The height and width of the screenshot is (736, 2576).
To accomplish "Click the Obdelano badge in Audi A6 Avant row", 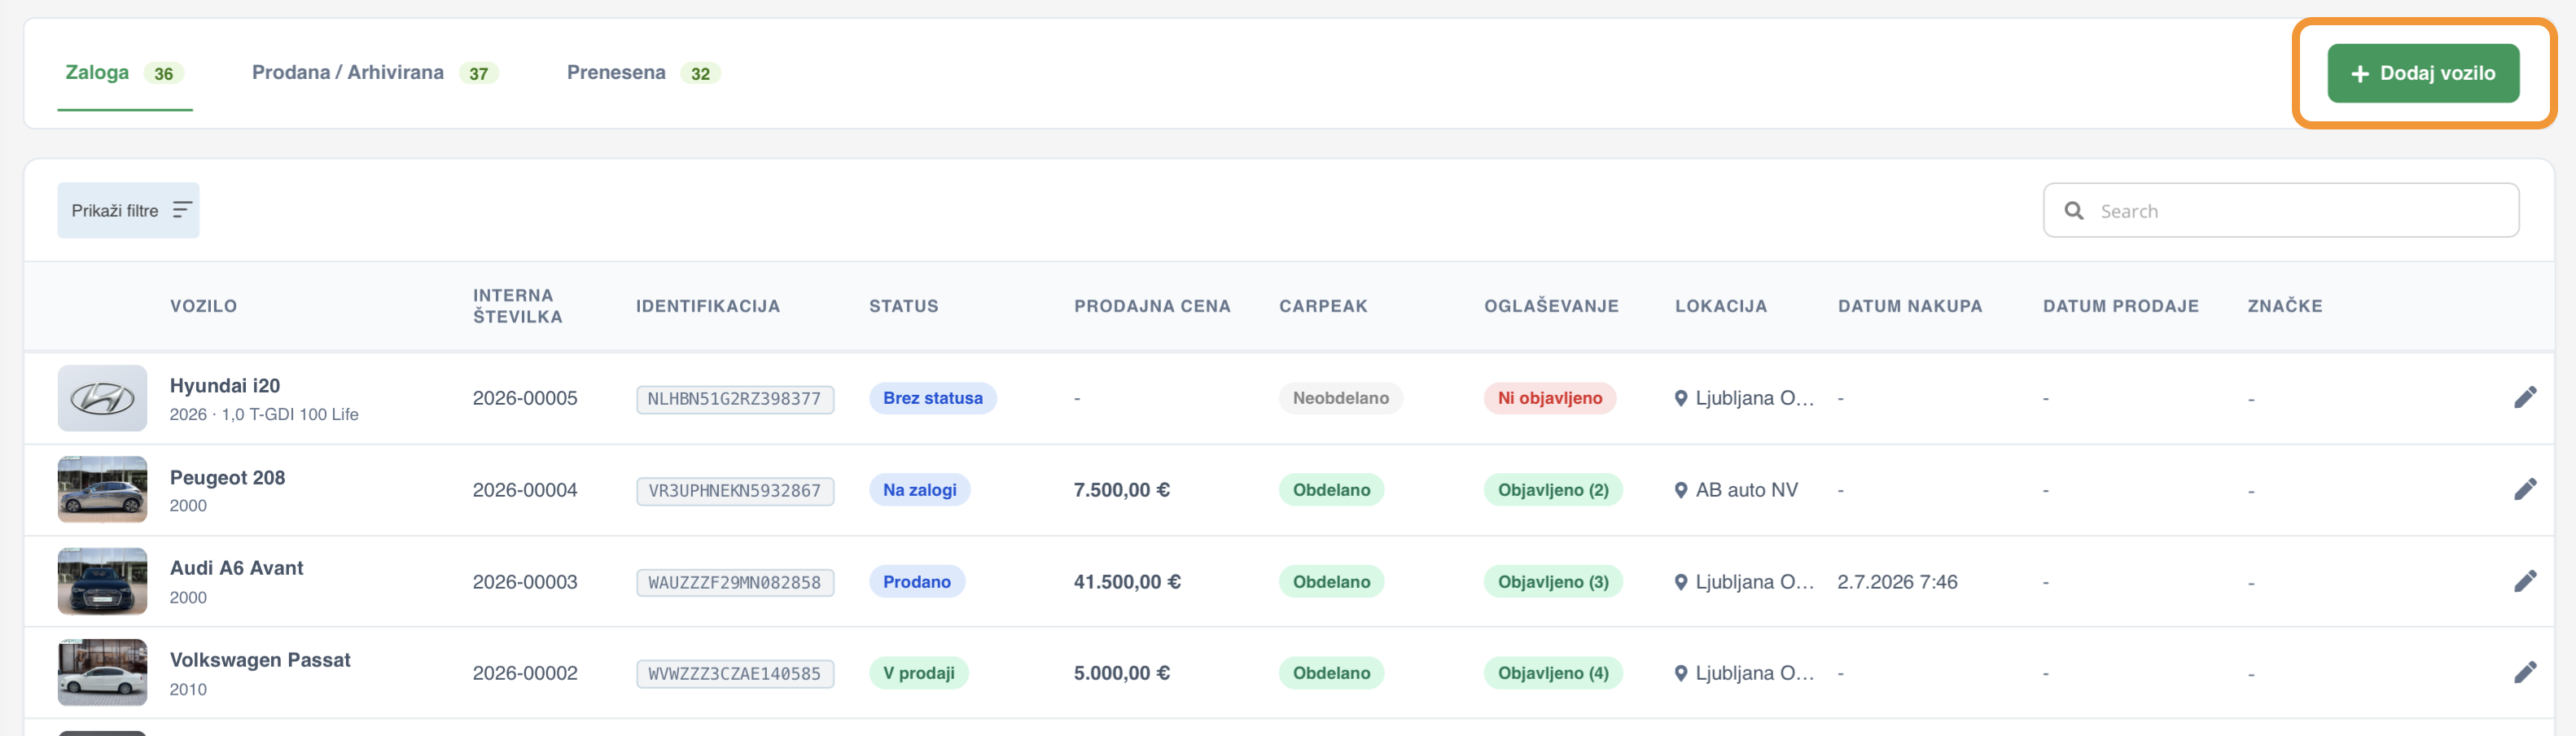I will [1332, 582].
